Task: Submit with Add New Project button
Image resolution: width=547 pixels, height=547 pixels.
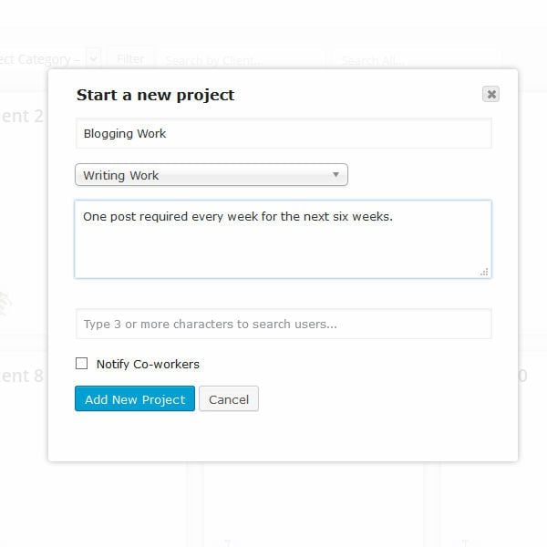Action: pos(135,398)
